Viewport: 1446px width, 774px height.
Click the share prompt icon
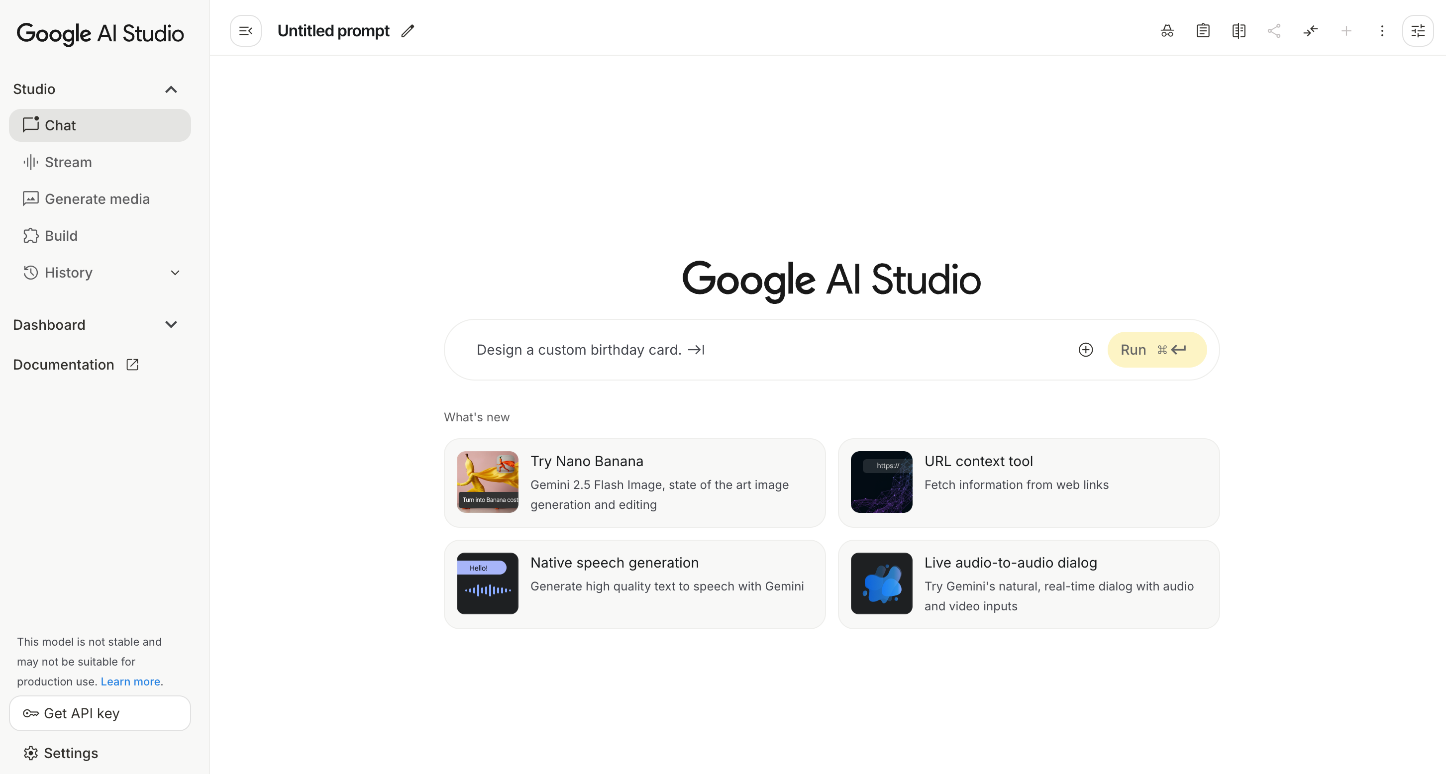1274,31
